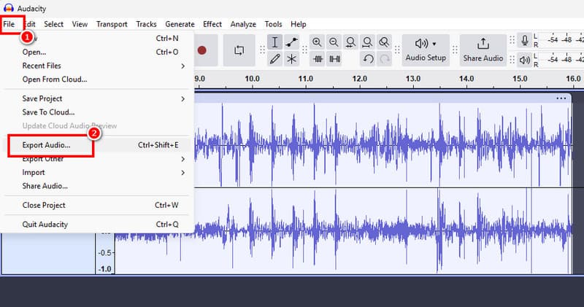The width and height of the screenshot is (584, 307).
Task: Click the 10.0 mark on the timeline ruler
Action: 252,79
